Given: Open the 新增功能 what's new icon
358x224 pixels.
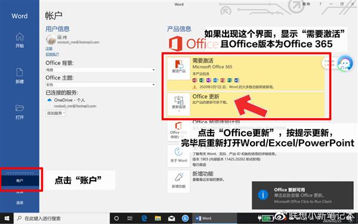Looking at the screenshot, I should 178,180.
